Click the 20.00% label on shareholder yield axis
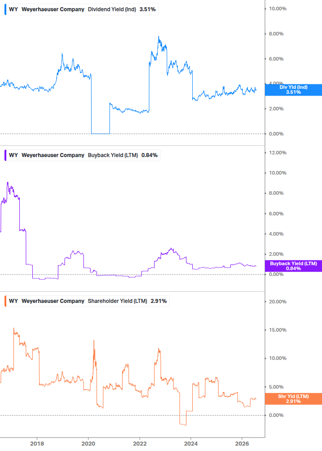Image resolution: width=322 pixels, height=451 pixels. point(278,302)
